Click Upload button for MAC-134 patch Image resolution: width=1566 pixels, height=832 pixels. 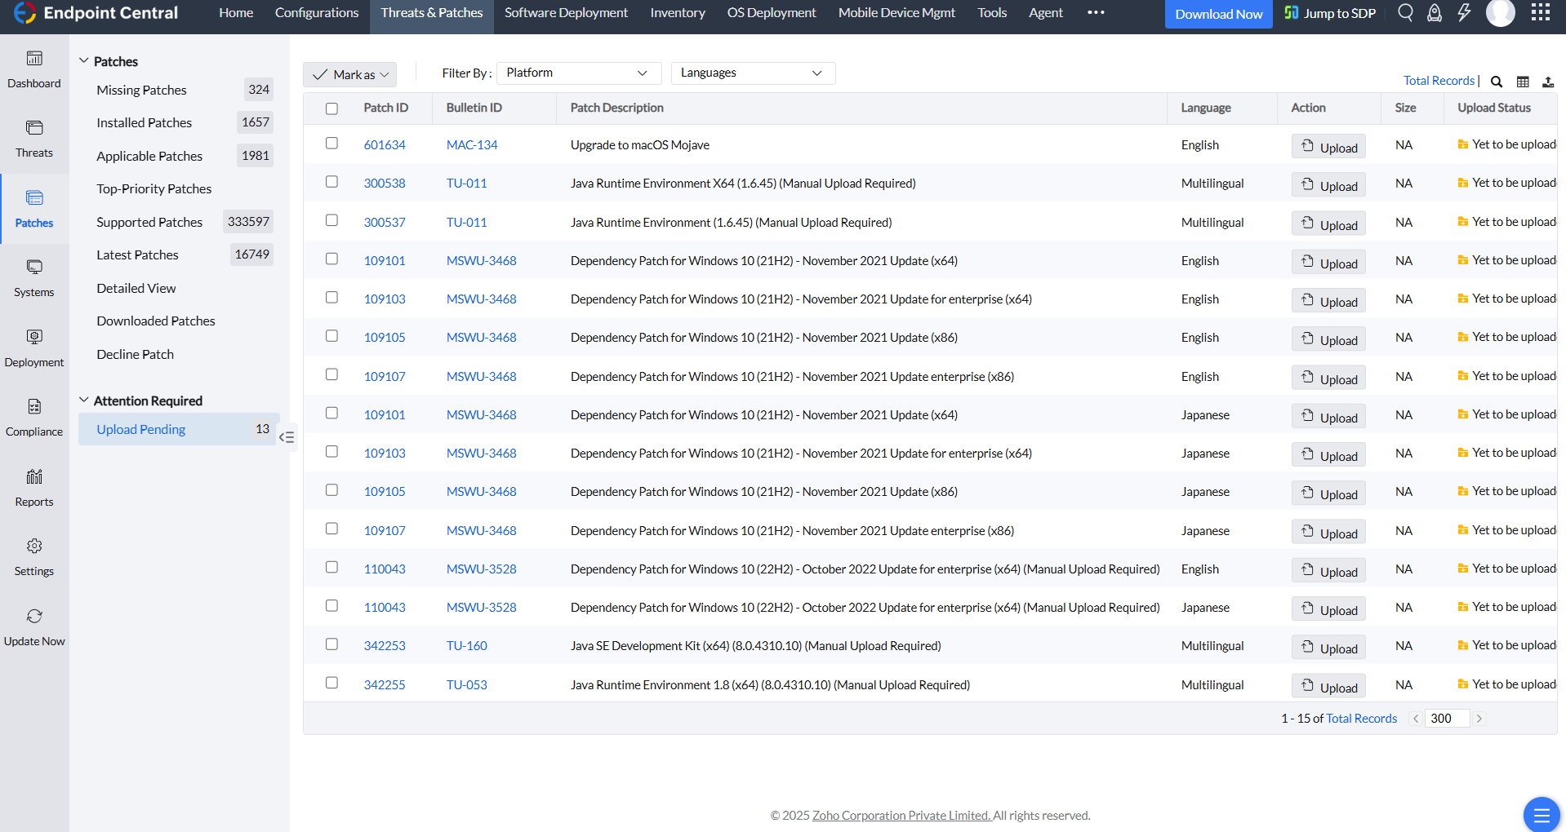coord(1328,147)
